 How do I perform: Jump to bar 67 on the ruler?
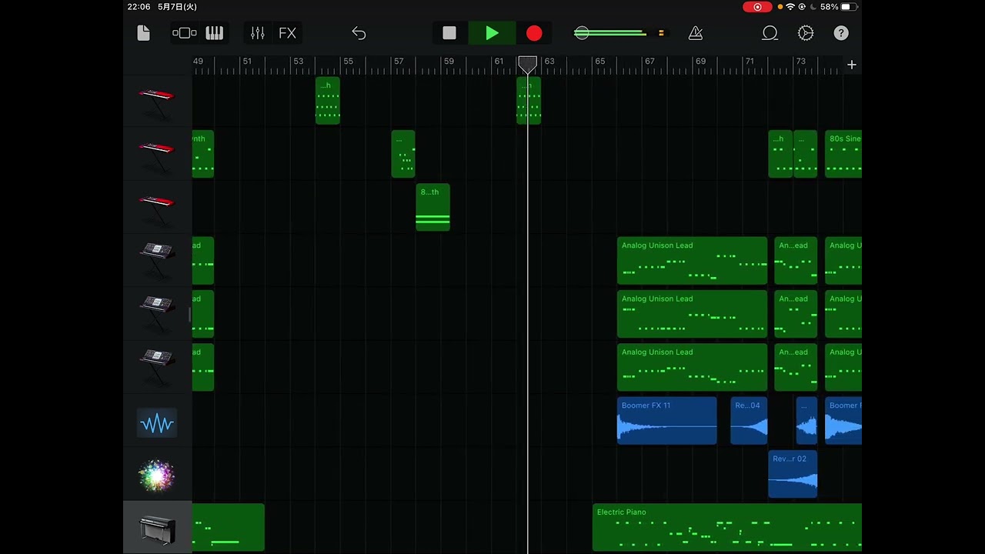tap(649, 62)
